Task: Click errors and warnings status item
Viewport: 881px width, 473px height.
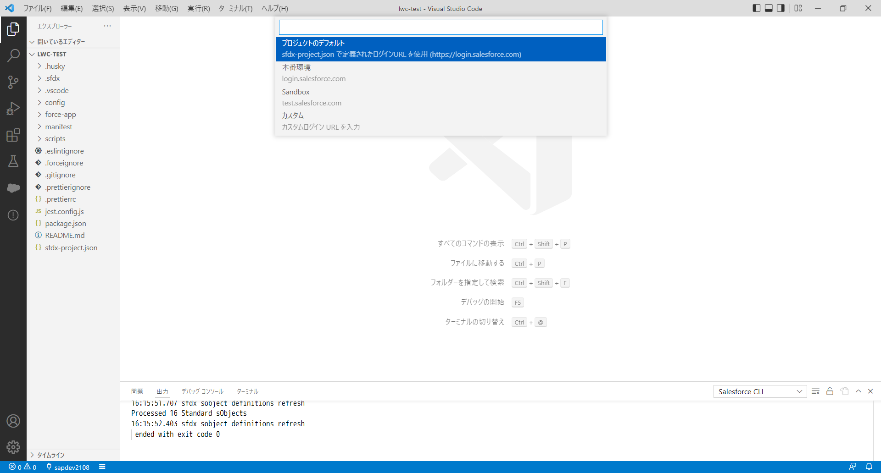Action: (x=22, y=467)
